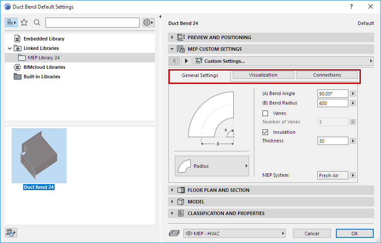This screenshot has width=381, height=243.
Task: Open the Radius bend type selector
Action: click(212, 166)
